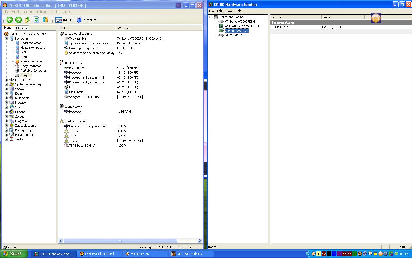Expand the Zabezpieczenia node
The width and height of the screenshot is (412, 258).
(7, 126)
